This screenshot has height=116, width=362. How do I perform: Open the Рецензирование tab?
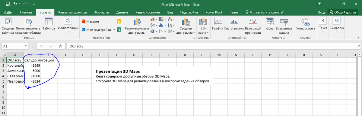coord(147,12)
